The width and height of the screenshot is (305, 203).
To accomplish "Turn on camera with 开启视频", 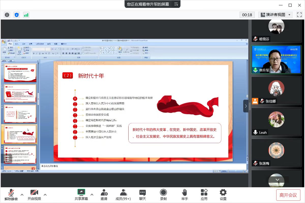I will [34, 194].
